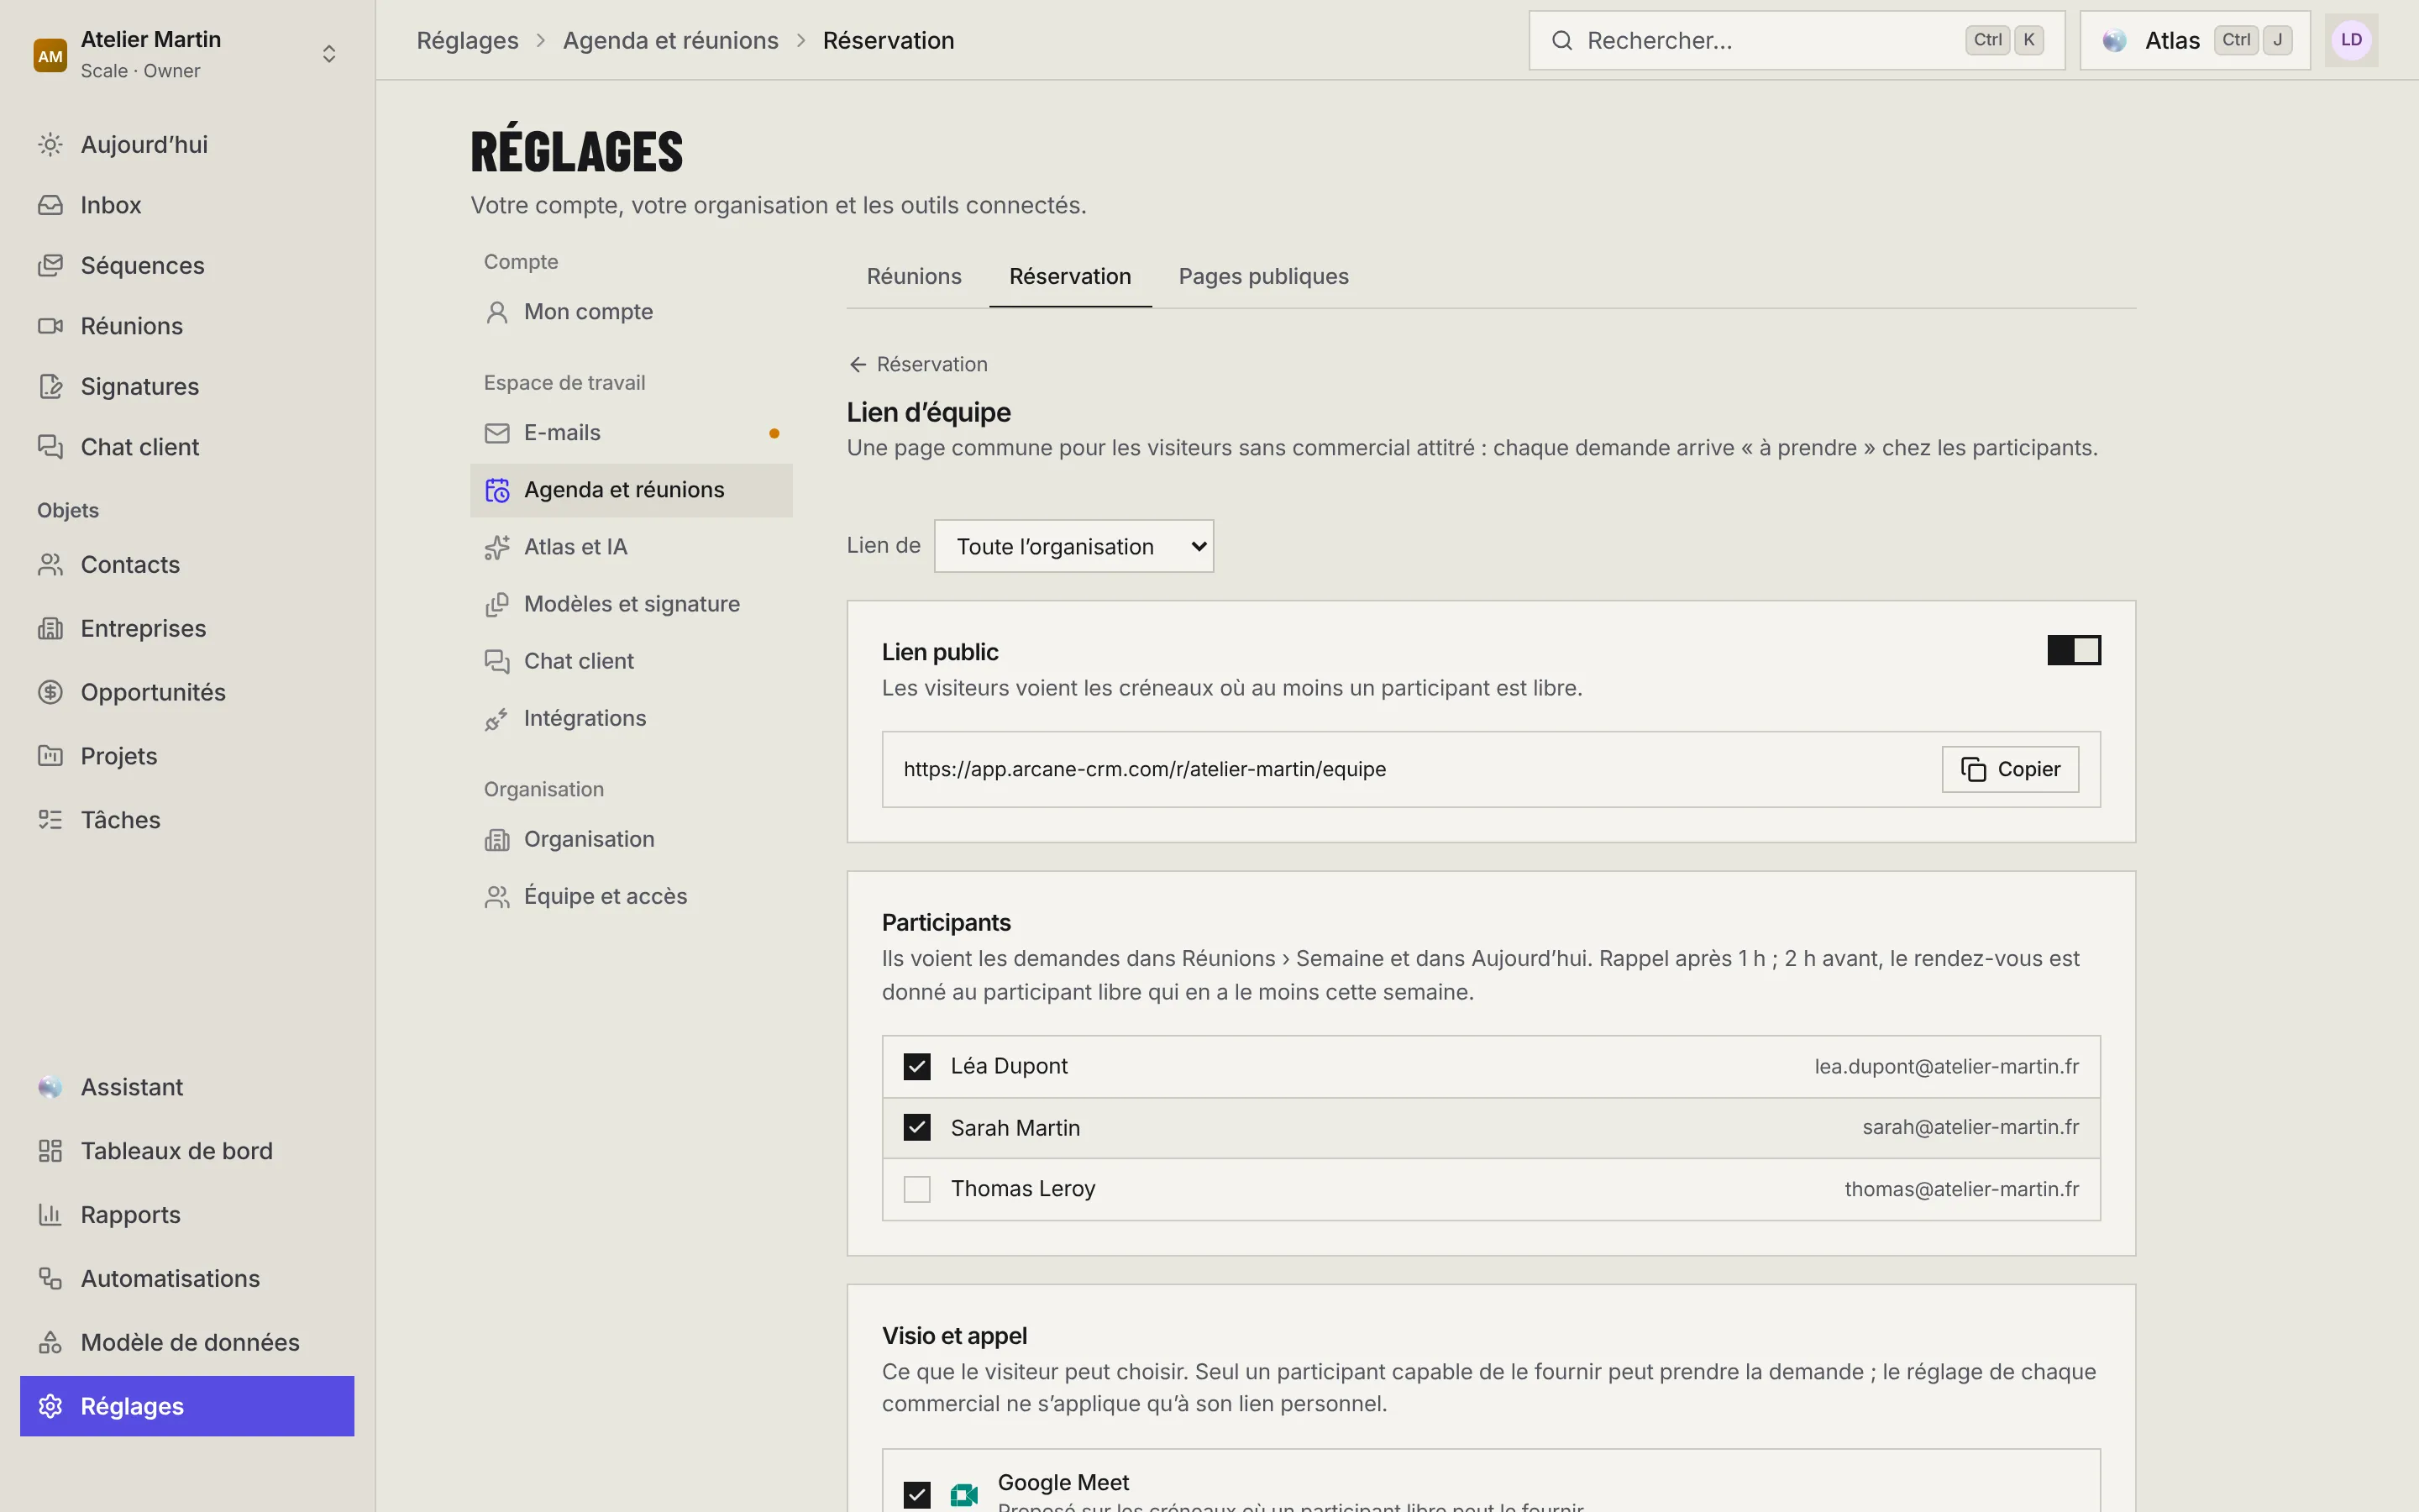Image resolution: width=2419 pixels, height=1512 pixels.
Task: Open the Projets board icon
Action: (x=50, y=756)
